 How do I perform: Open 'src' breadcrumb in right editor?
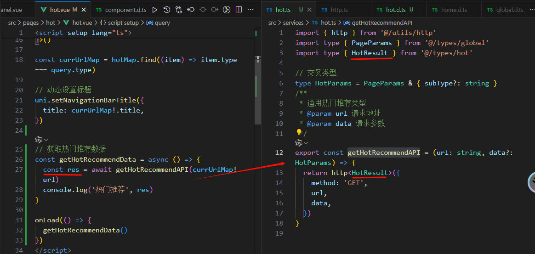click(272, 23)
